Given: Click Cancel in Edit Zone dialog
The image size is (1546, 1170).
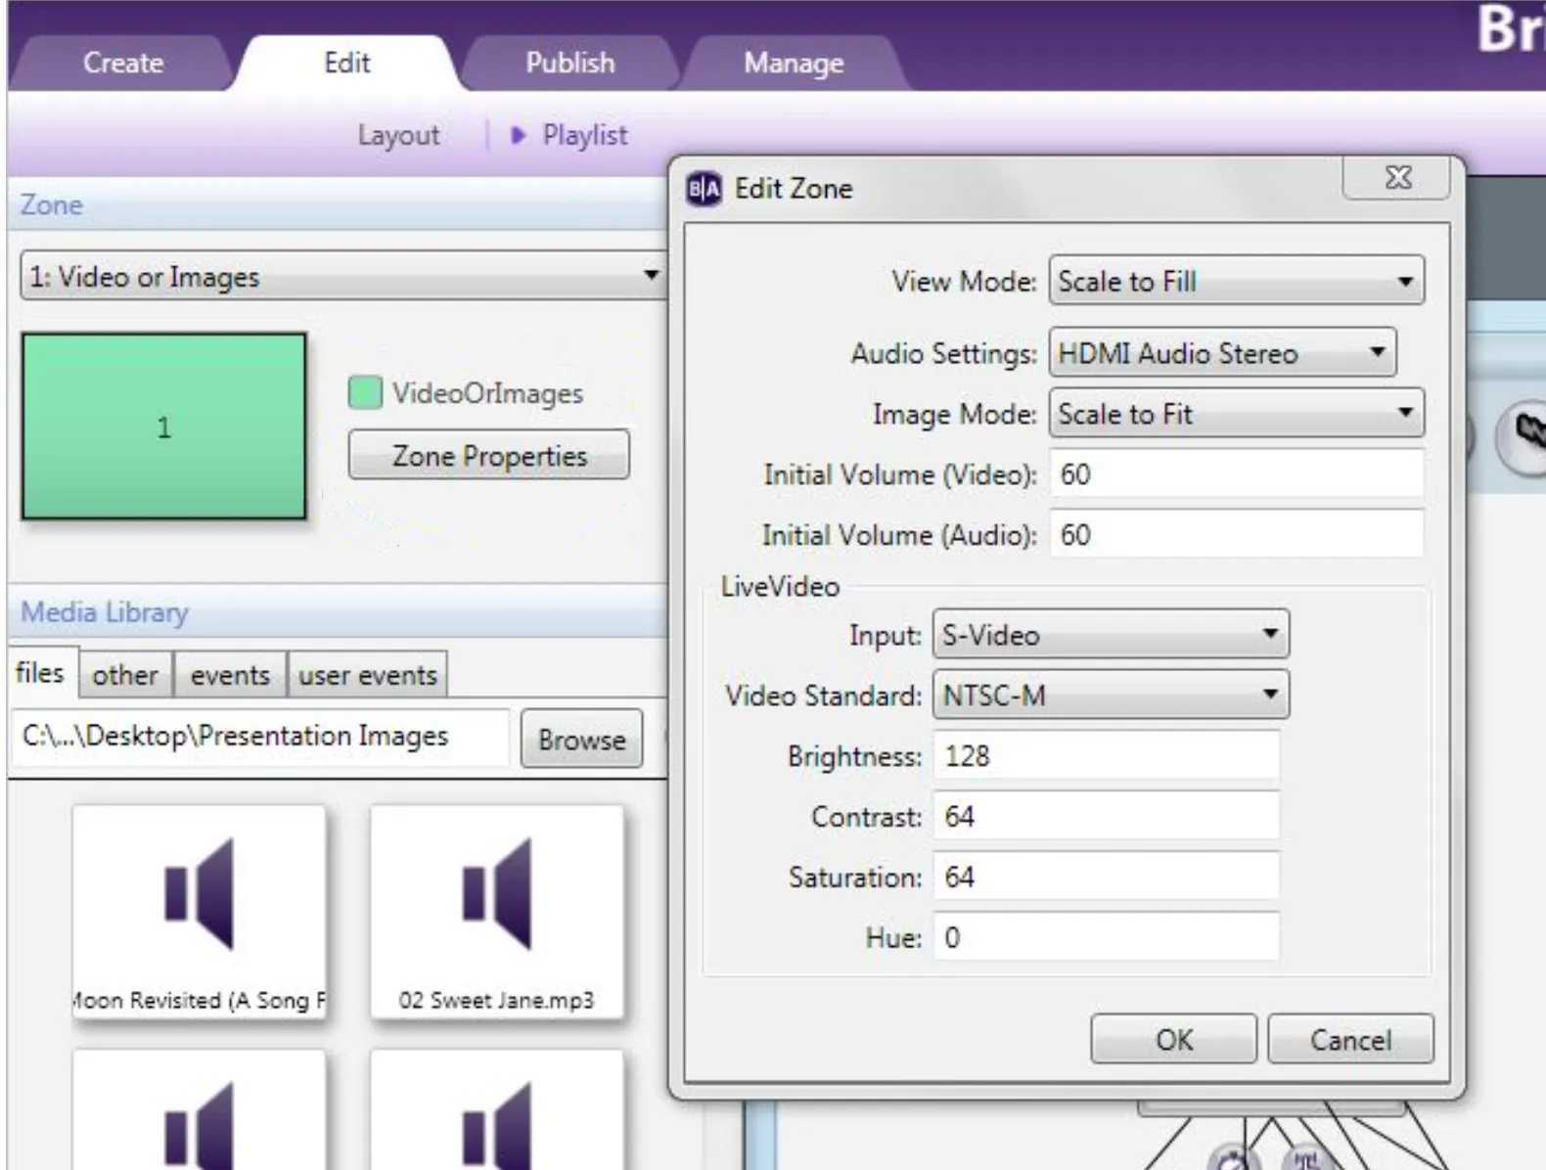Looking at the screenshot, I should [1350, 1039].
